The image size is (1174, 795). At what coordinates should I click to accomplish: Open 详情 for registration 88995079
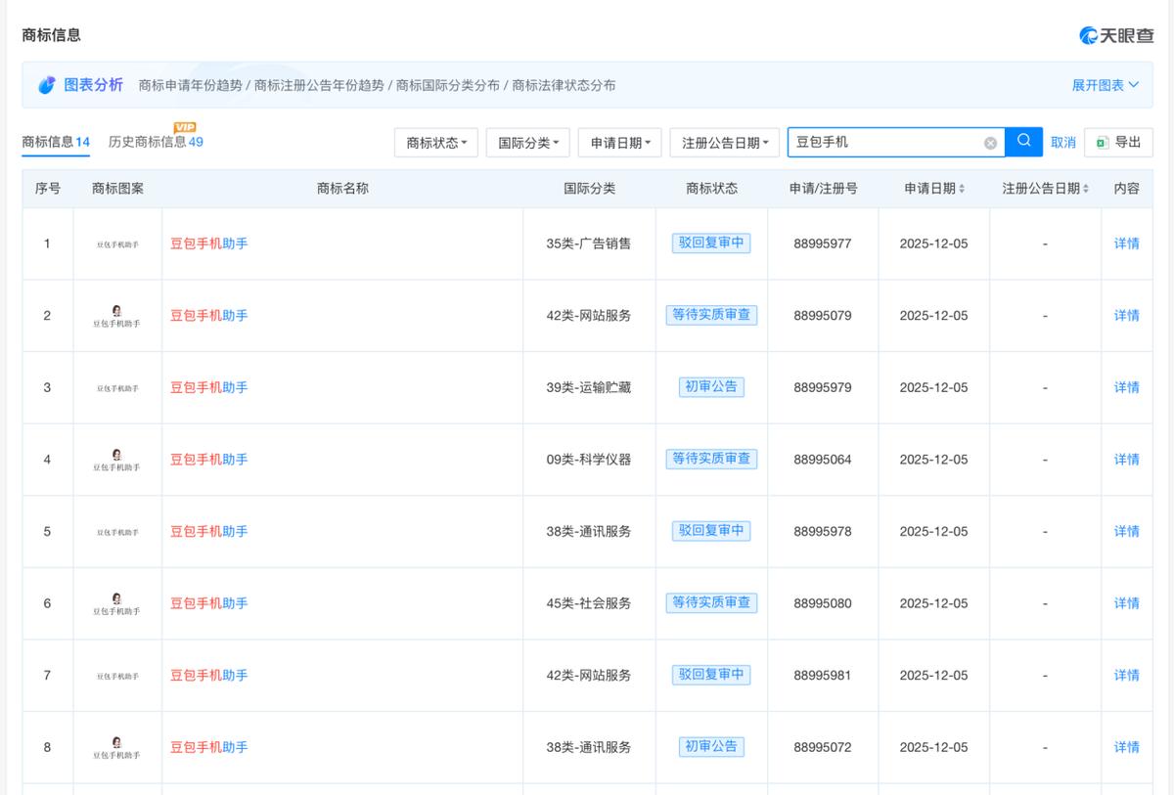1127,316
